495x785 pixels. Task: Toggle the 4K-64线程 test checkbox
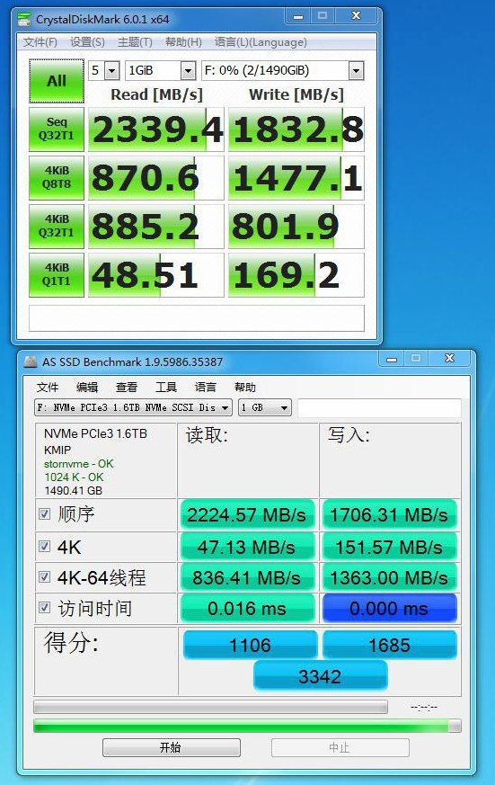[x=45, y=576]
